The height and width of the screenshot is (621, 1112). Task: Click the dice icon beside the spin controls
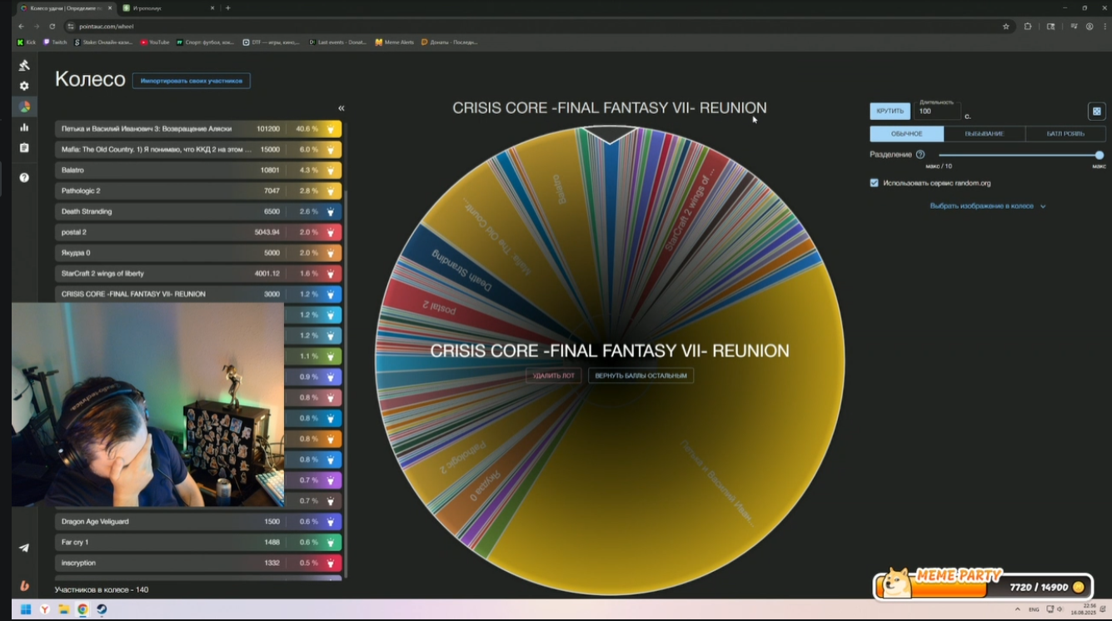pyautogui.click(x=1096, y=111)
